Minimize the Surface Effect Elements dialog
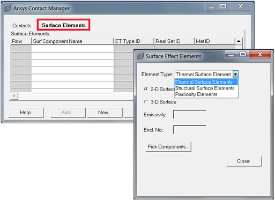Viewport: 275px width, 200px height. (x=231, y=54)
